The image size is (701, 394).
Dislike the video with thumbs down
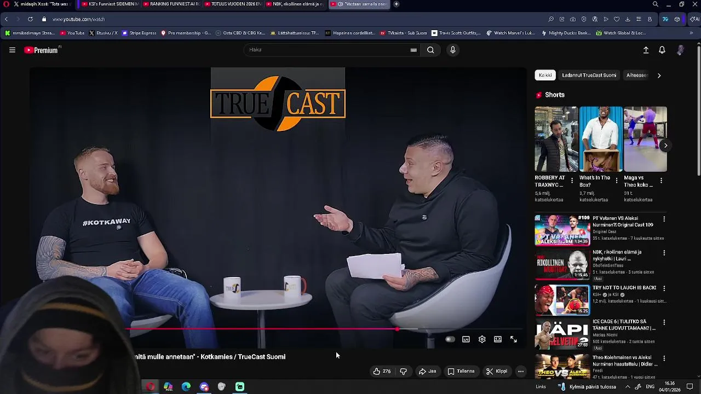click(404, 371)
